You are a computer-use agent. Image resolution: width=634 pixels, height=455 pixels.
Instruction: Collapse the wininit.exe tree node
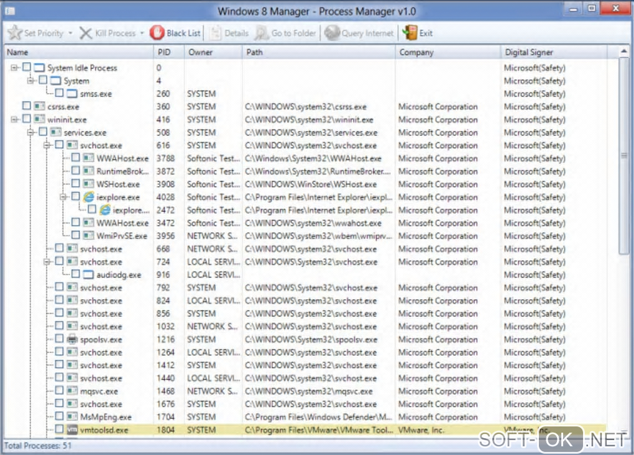coord(14,119)
